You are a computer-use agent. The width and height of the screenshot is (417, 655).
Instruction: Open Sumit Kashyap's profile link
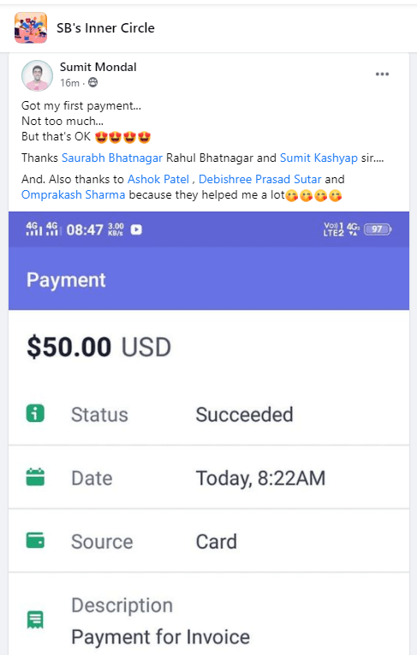(x=319, y=158)
